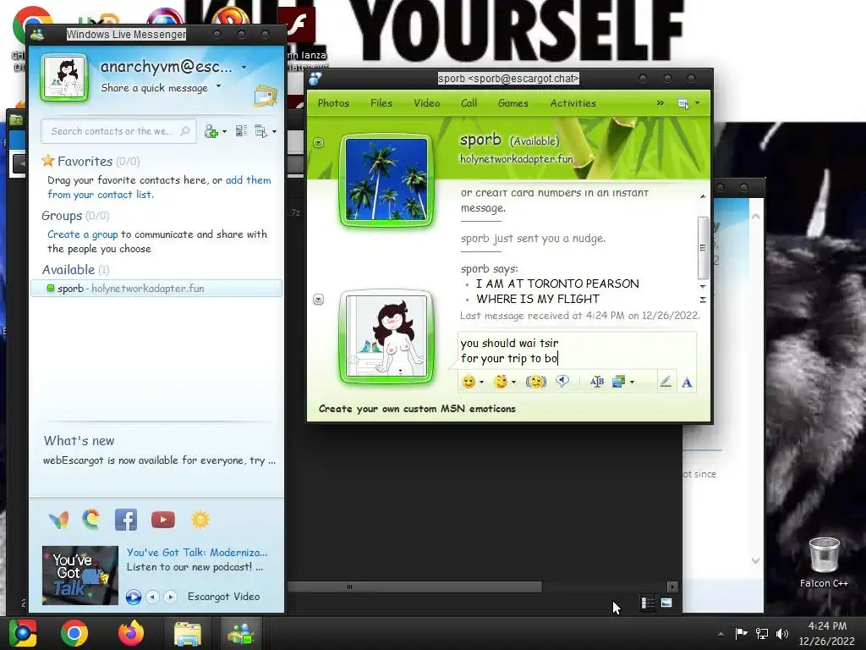
Task: Click the webEscargot what's new message
Action: [x=159, y=460]
